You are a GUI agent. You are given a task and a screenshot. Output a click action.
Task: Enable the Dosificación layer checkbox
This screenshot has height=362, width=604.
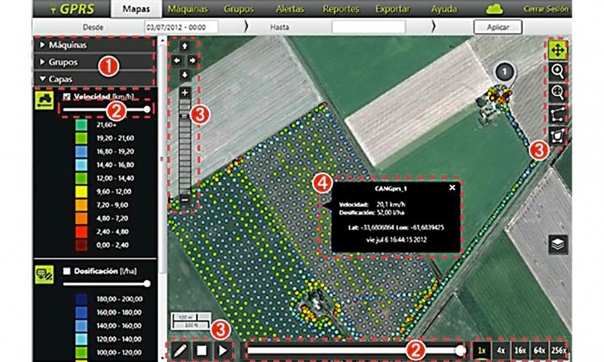click(x=66, y=271)
